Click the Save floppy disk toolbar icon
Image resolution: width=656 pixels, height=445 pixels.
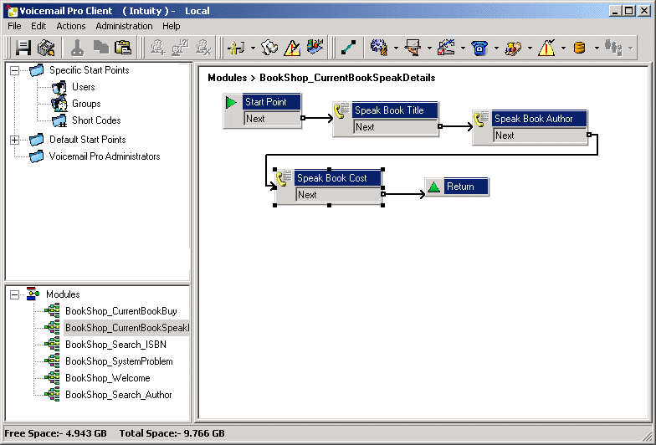23,48
